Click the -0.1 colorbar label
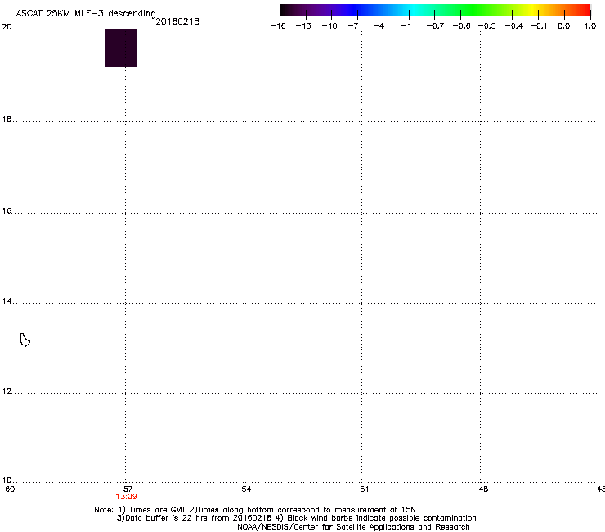Screen dimensions: 605x532 (x=539, y=26)
